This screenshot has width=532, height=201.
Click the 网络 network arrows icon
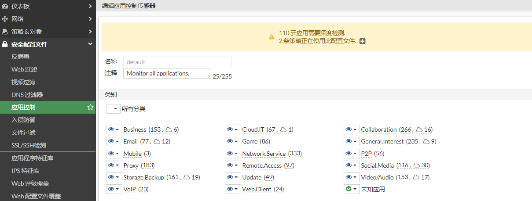tap(5, 19)
